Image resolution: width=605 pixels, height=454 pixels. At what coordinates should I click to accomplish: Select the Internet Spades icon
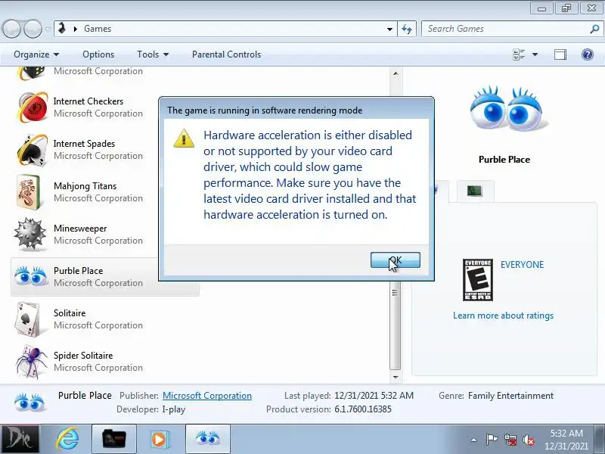click(x=32, y=150)
